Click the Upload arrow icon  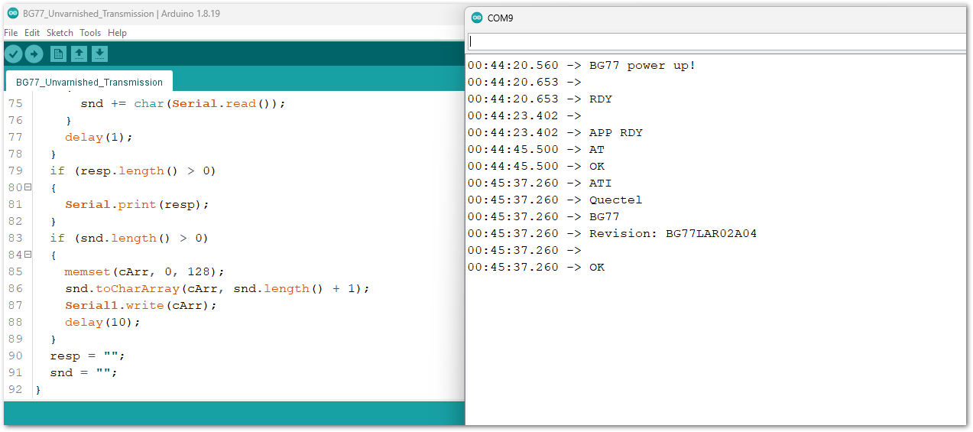pyautogui.click(x=34, y=54)
